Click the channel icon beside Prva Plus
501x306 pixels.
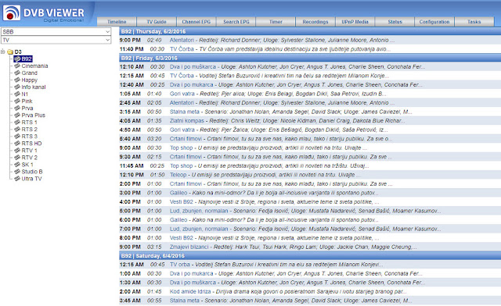tap(17, 115)
